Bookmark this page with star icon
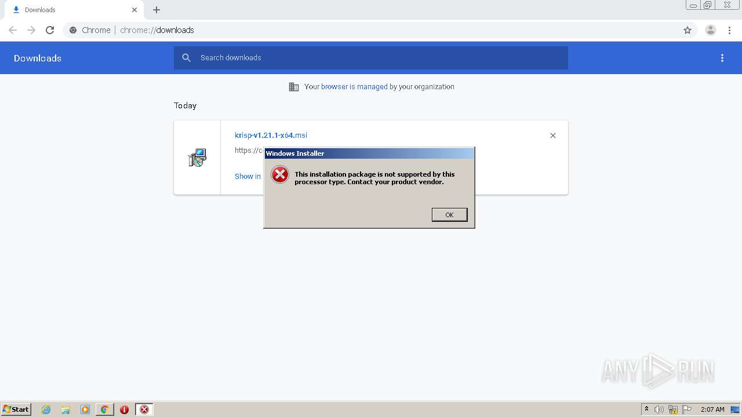Viewport: 742px width, 417px height. click(688, 30)
